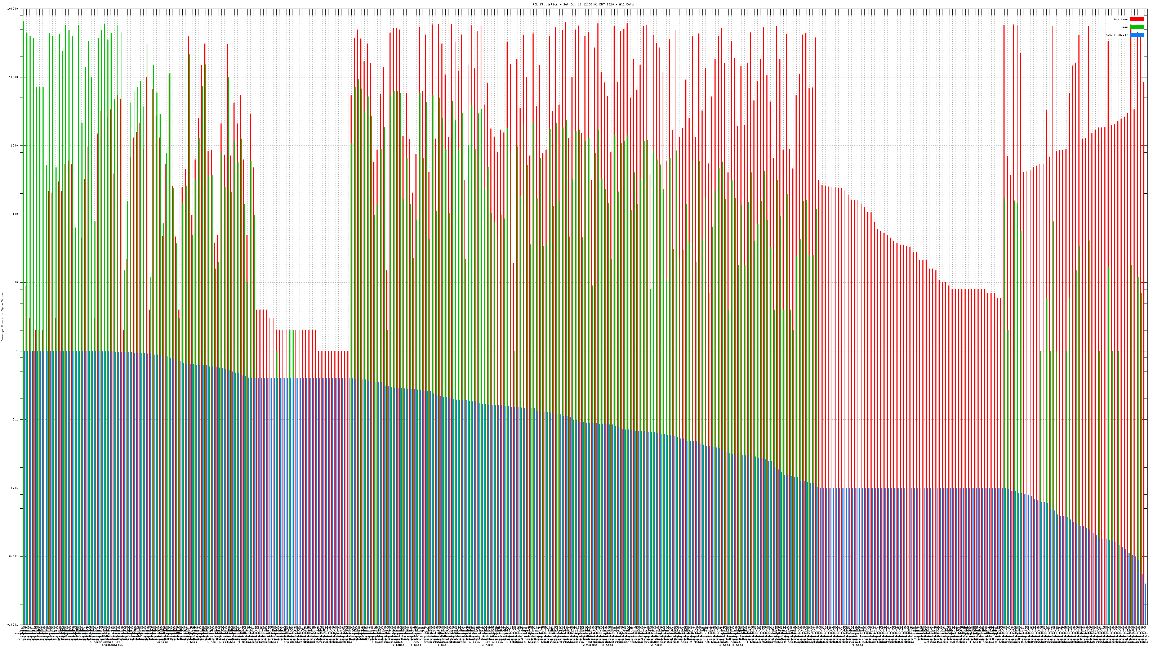Select the 'Spam' legend label text
This screenshot has width=1153, height=648.
point(1124,27)
